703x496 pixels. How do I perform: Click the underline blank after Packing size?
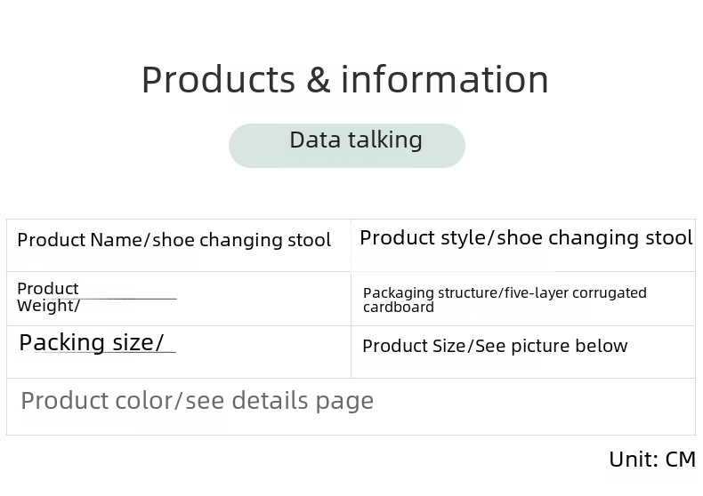[x=167, y=349]
